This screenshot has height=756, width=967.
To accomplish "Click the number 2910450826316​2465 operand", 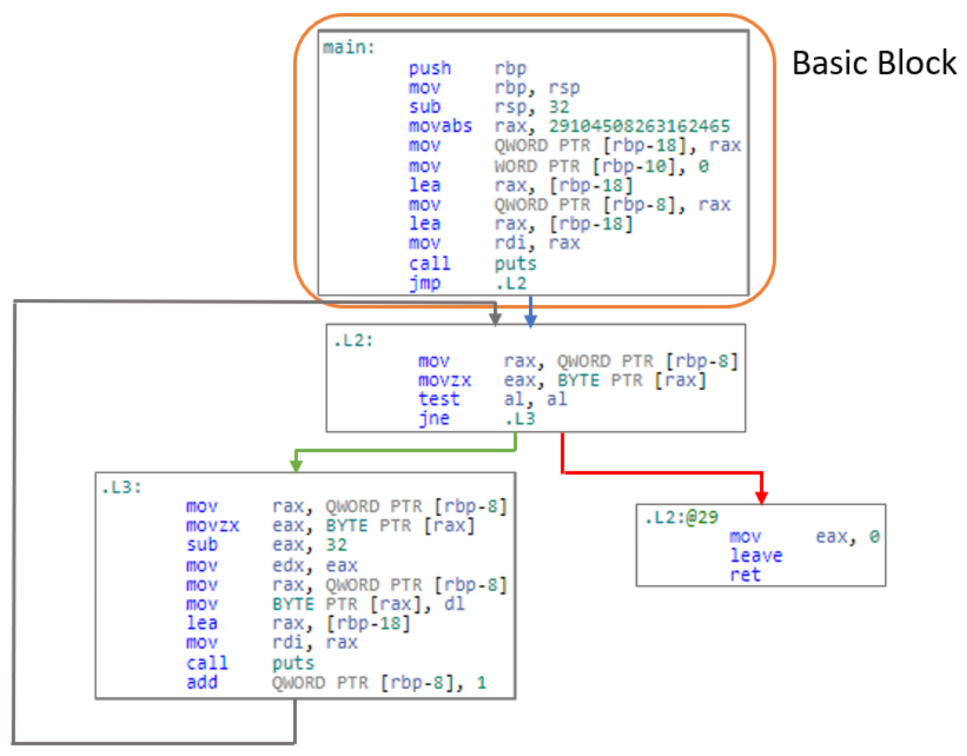I will [x=639, y=126].
